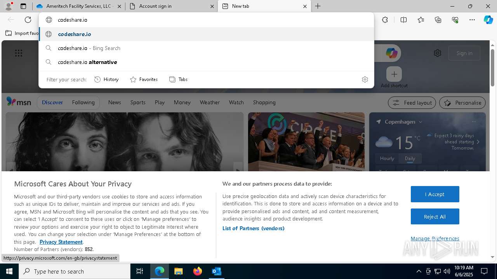Go to Money section

(182, 102)
